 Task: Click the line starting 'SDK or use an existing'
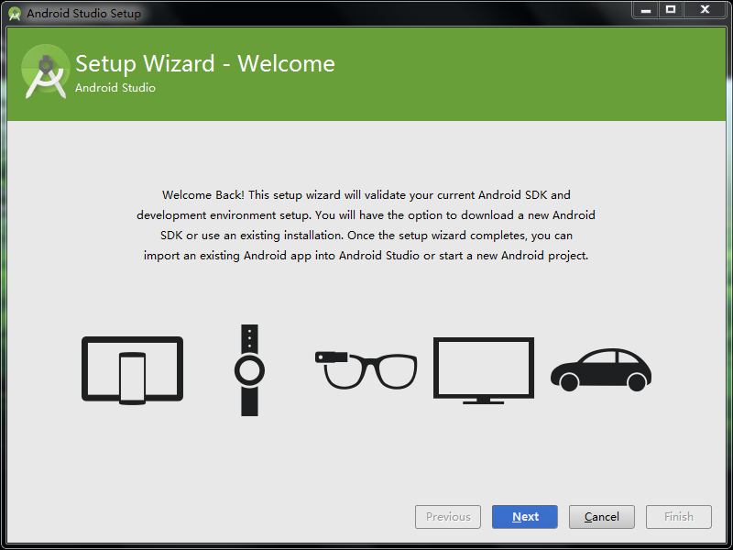(366, 236)
